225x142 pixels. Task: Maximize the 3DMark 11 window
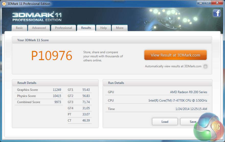click(208, 3)
